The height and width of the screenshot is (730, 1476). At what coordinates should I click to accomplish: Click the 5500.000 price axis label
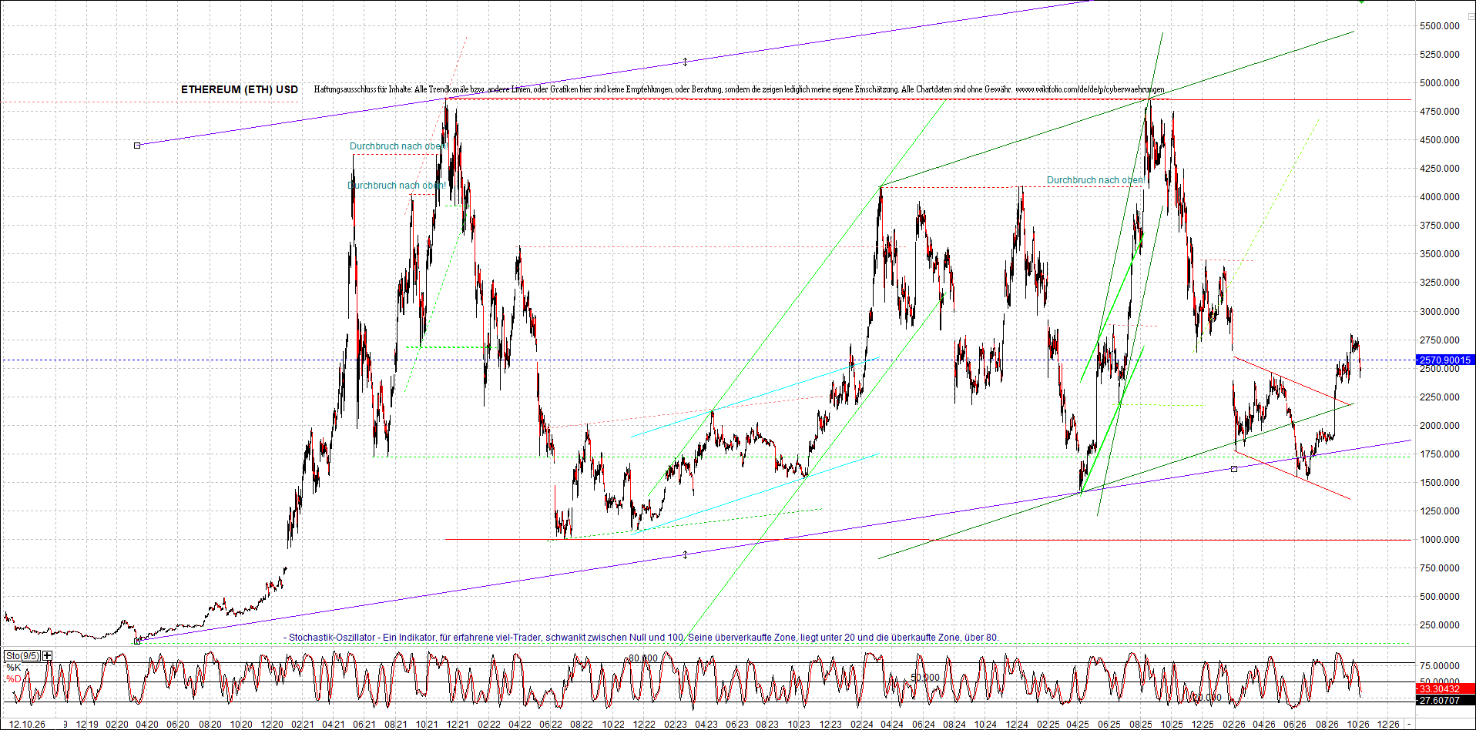pos(1439,26)
